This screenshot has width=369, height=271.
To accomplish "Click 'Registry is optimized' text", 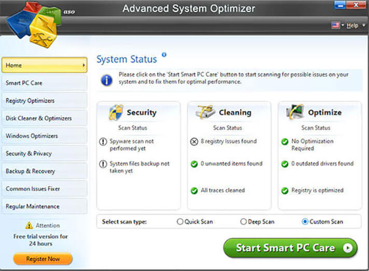I will (x=317, y=190).
